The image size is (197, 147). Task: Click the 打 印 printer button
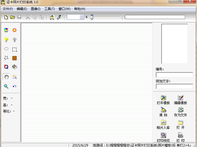click(x=181, y=137)
